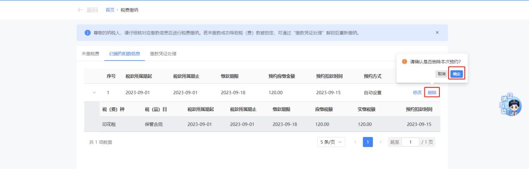Click the 跳至 page number input field
The image size is (529, 169).
pos(410,142)
